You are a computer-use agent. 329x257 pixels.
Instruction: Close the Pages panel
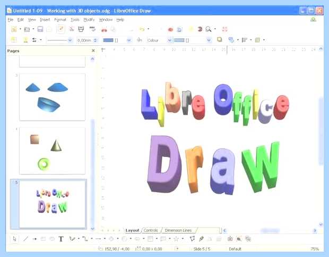click(x=93, y=51)
